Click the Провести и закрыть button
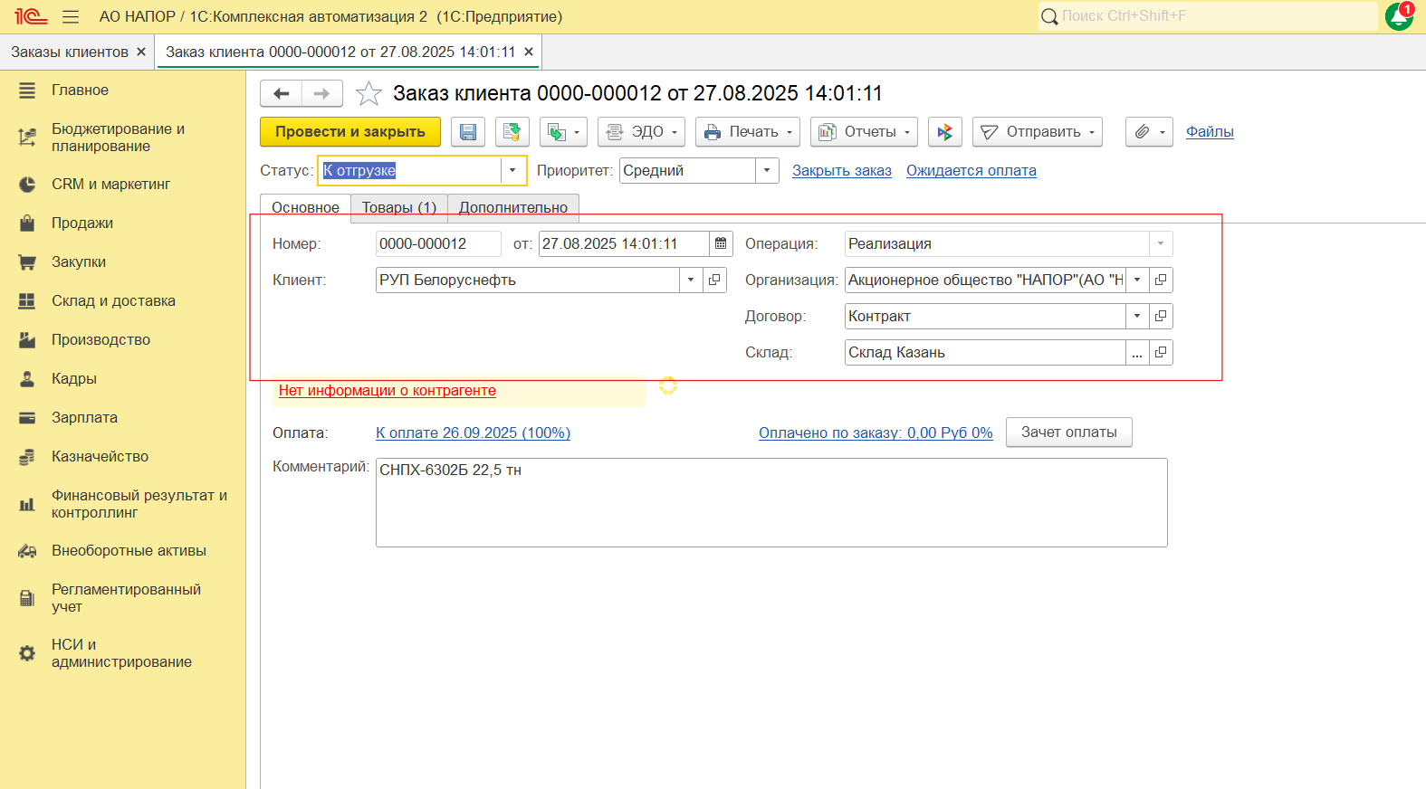This screenshot has width=1426, height=789. [349, 132]
